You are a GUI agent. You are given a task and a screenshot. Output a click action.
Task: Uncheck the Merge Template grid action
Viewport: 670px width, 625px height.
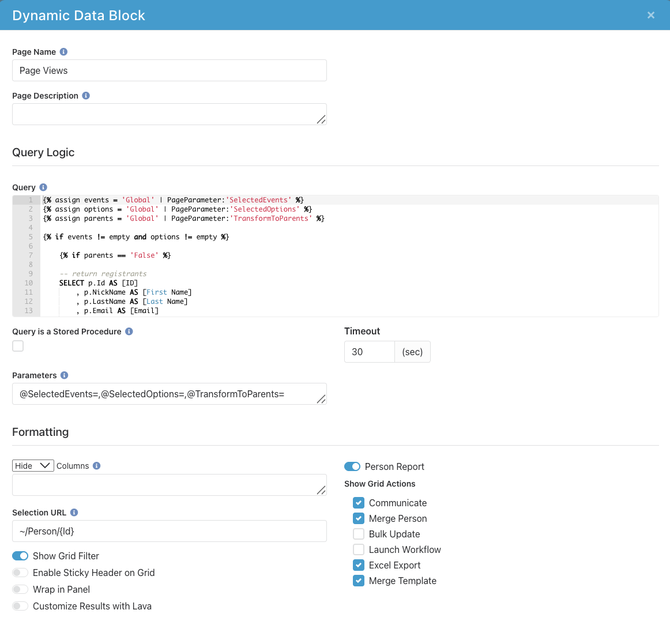coord(359,581)
